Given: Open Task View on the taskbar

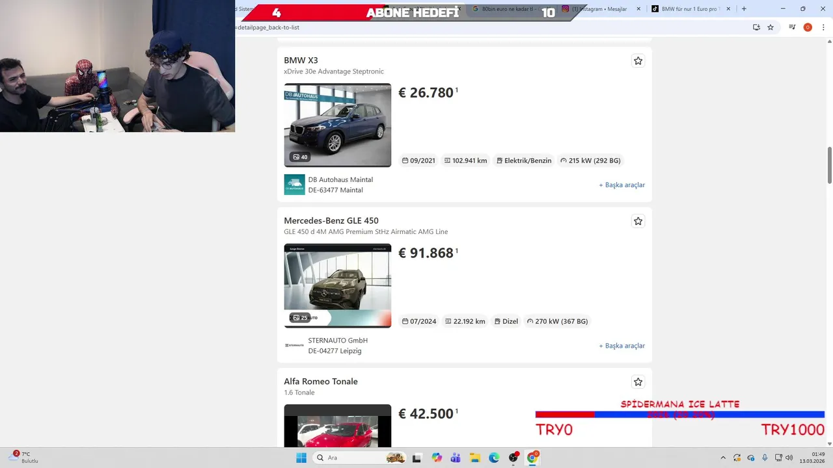Looking at the screenshot, I should (417, 458).
